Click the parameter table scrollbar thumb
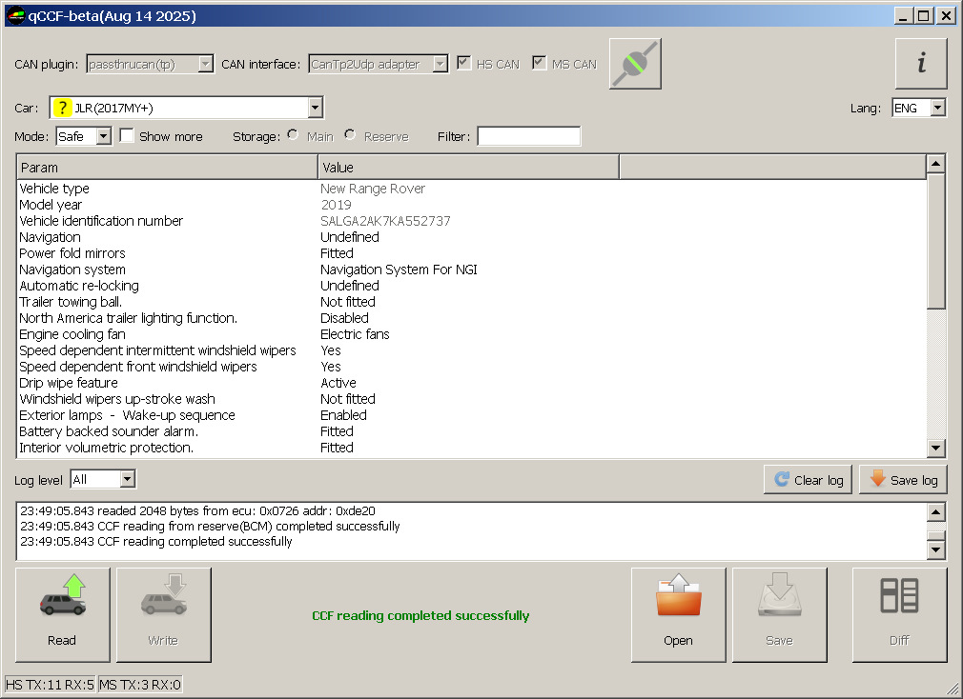Viewport: 963px width, 699px height. pyautogui.click(x=935, y=241)
